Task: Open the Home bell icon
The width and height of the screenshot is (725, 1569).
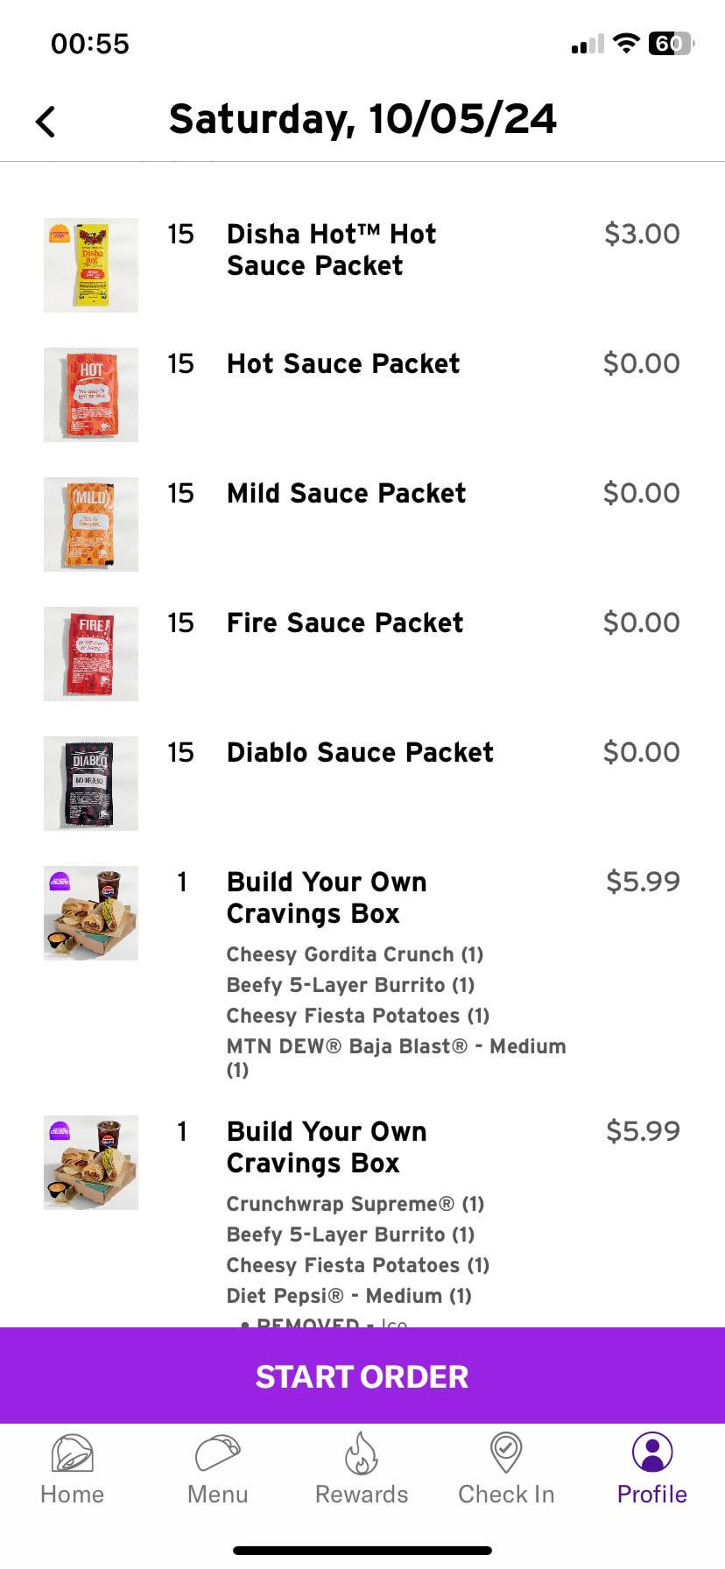Action: (x=72, y=1454)
